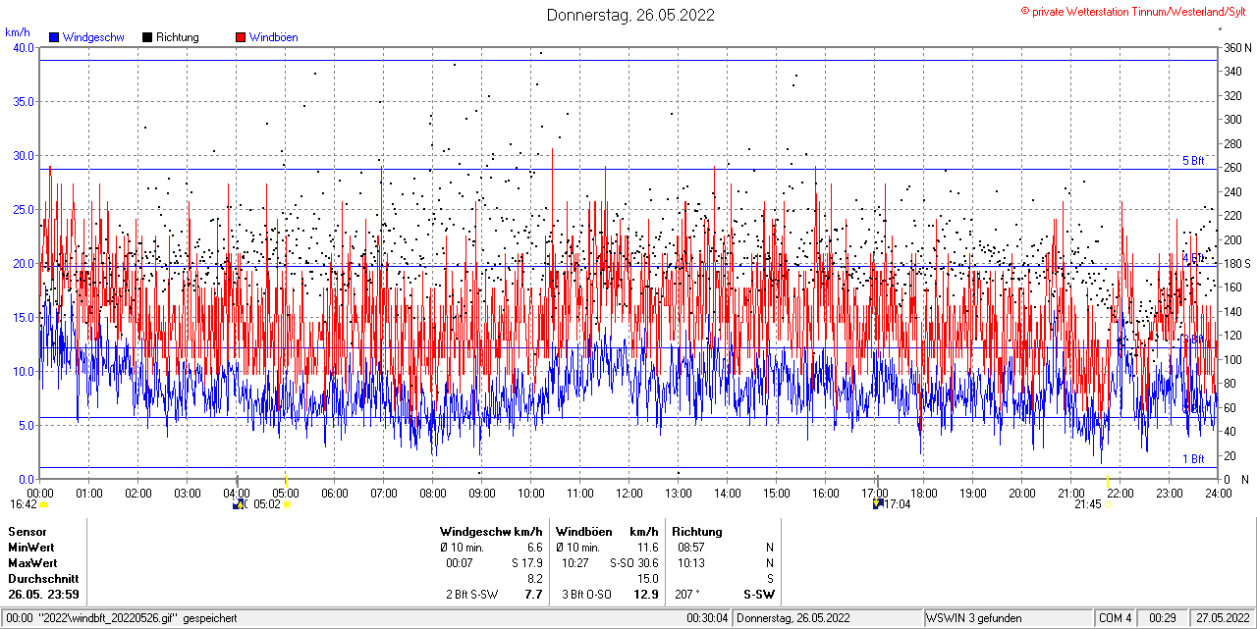Viewport: 1257px width, 629px height.
Task: Click the 26.05. 23:59 timestamp label
Action: pos(44,595)
